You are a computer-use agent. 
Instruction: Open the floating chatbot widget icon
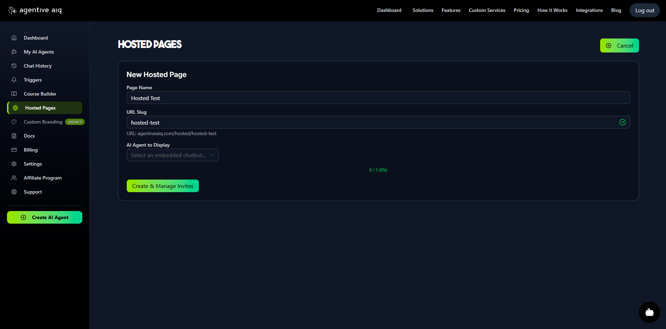click(x=649, y=312)
